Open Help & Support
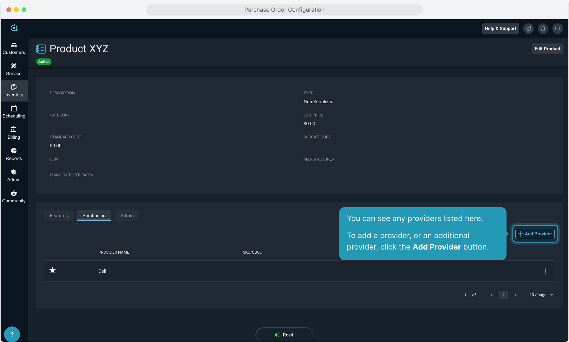Screen dimensions: 569x342 (500, 28)
